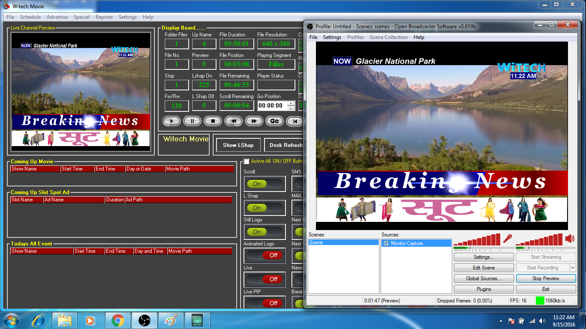Open the MON monitor taskbar icon
Viewport: 586px width, 329px height.
pyautogui.click(x=198, y=320)
